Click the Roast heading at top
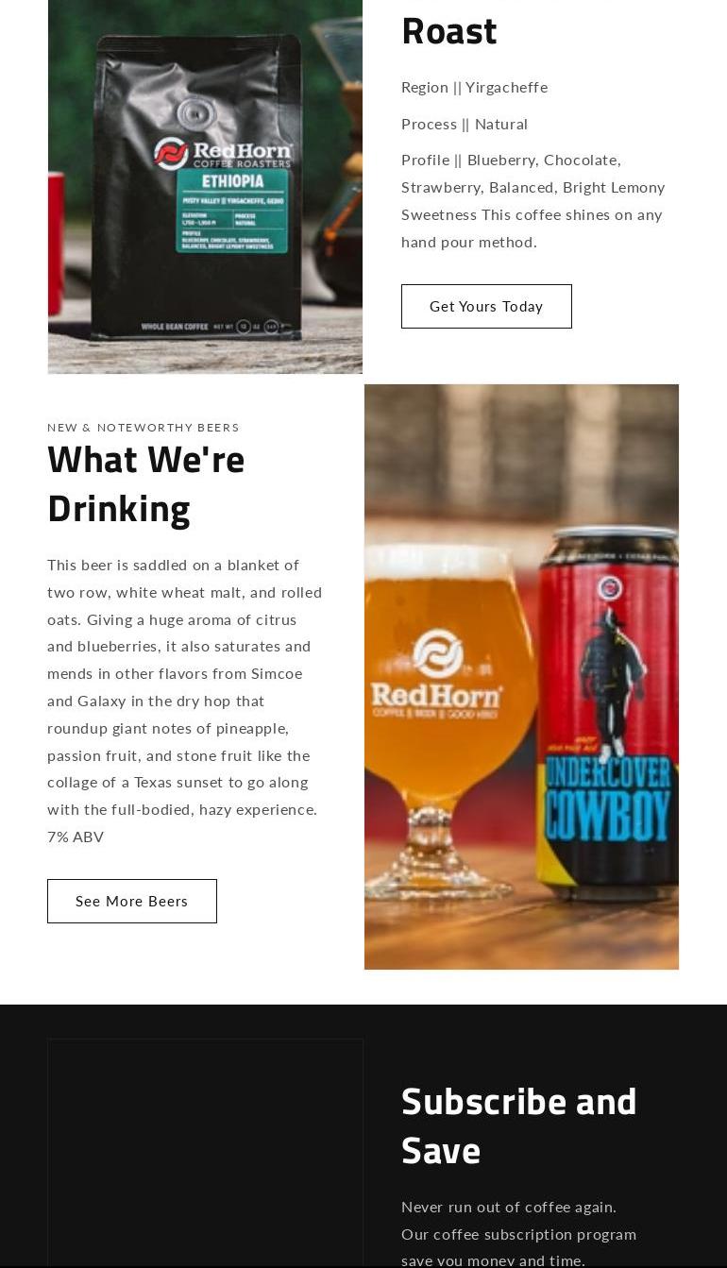This screenshot has width=727, height=1268. click(449, 30)
